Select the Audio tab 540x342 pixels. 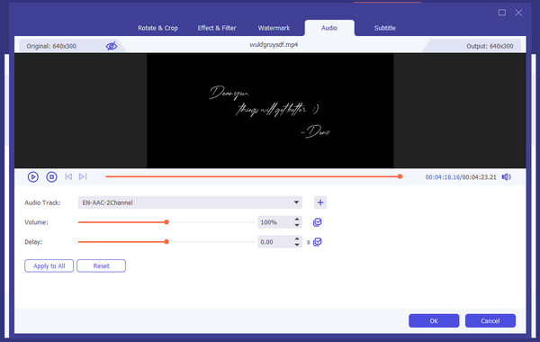329,28
